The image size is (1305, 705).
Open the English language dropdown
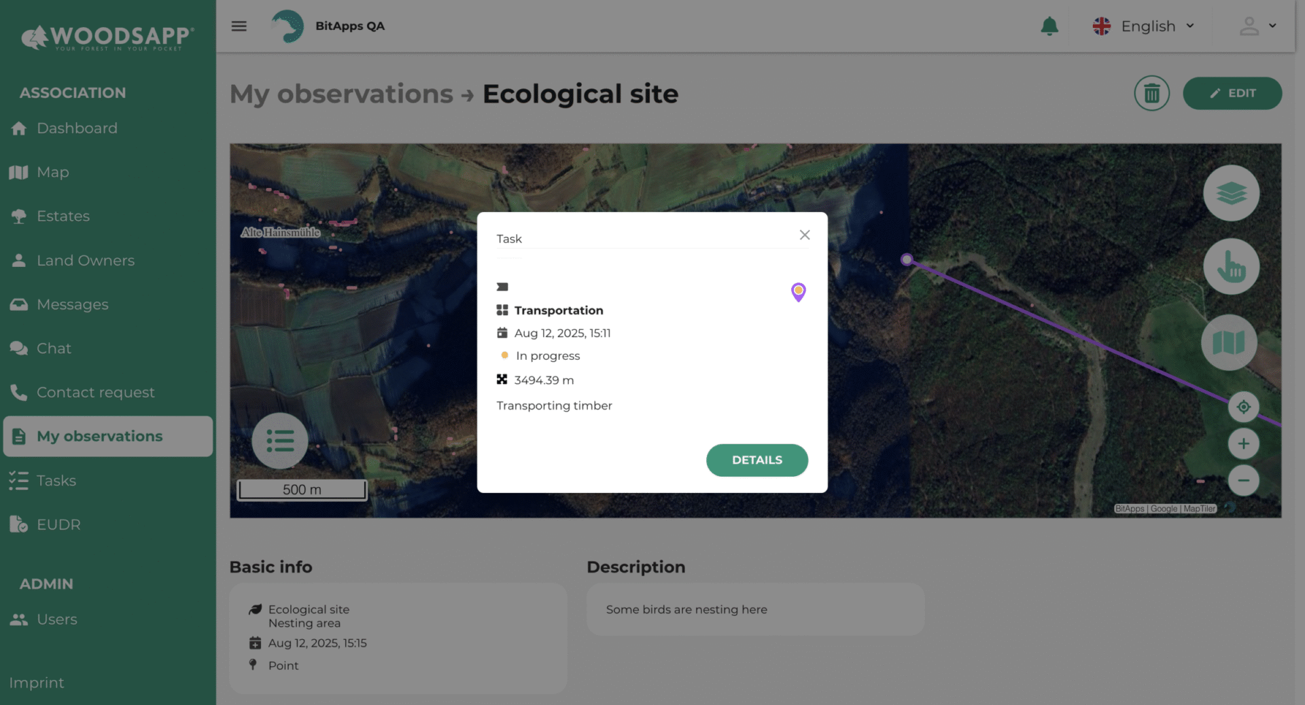pyautogui.click(x=1144, y=26)
